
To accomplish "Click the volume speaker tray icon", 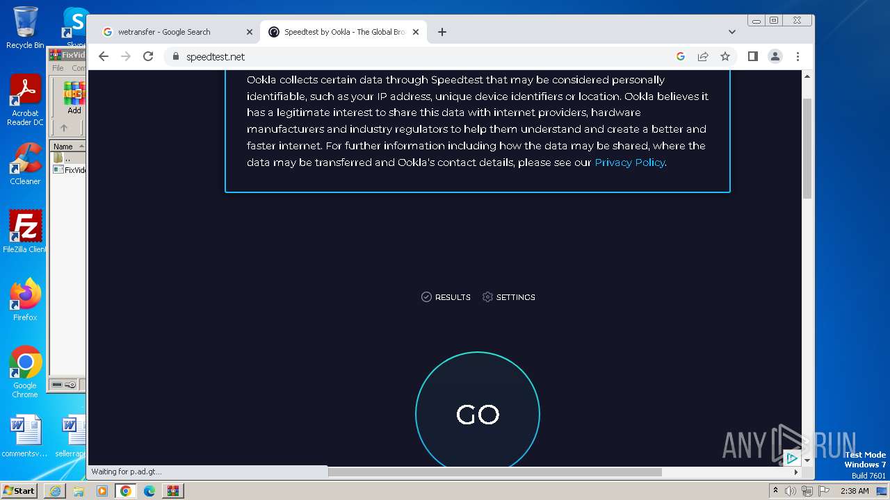I will point(791,491).
